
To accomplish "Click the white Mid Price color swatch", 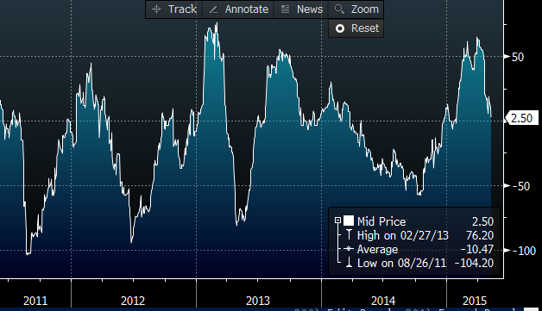I will tap(349, 221).
